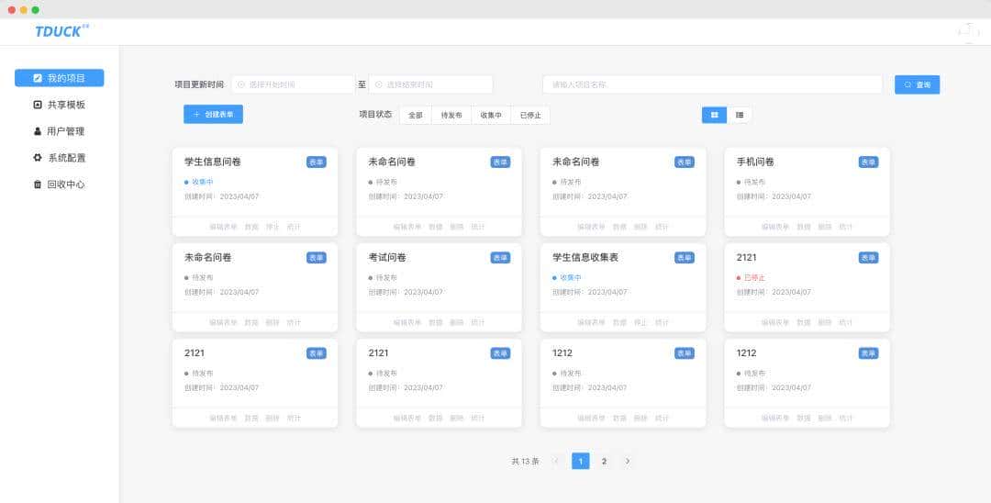Screen dimensions: 991x503
Task: Open 共享模板 in the sidebar
Action: click(60, 105)
